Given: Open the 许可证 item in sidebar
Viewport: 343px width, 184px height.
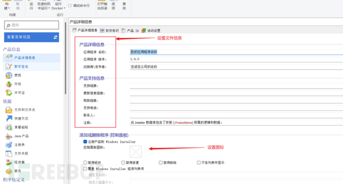Looking at the screenshot, I should coord(15,93).
